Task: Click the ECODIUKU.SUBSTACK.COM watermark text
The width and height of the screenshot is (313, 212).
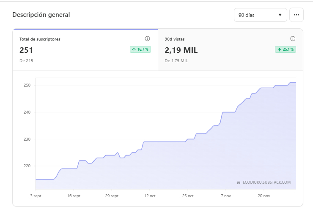Action: [x=266, y=182]
